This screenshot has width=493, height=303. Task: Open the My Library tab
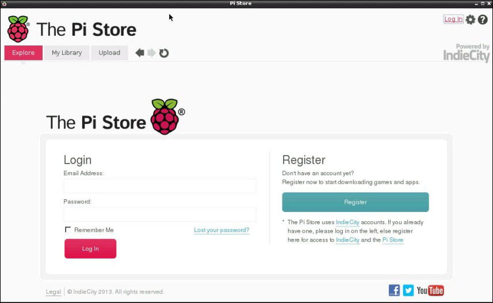(67, 52)
